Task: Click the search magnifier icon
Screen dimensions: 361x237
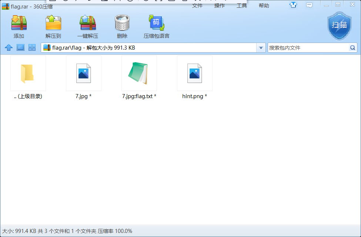Action: click(x=352, y=48)
